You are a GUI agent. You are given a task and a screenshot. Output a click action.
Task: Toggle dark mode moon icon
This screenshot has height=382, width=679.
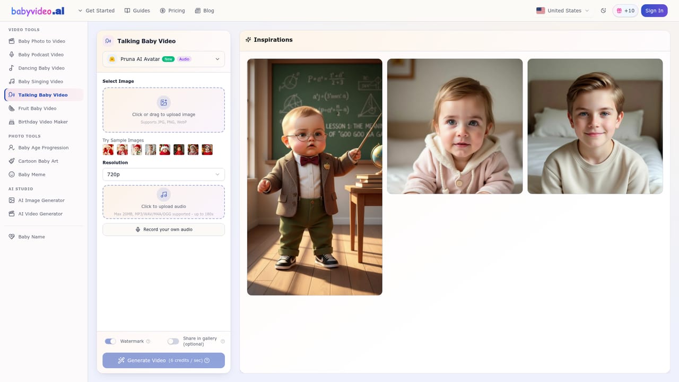603,11
